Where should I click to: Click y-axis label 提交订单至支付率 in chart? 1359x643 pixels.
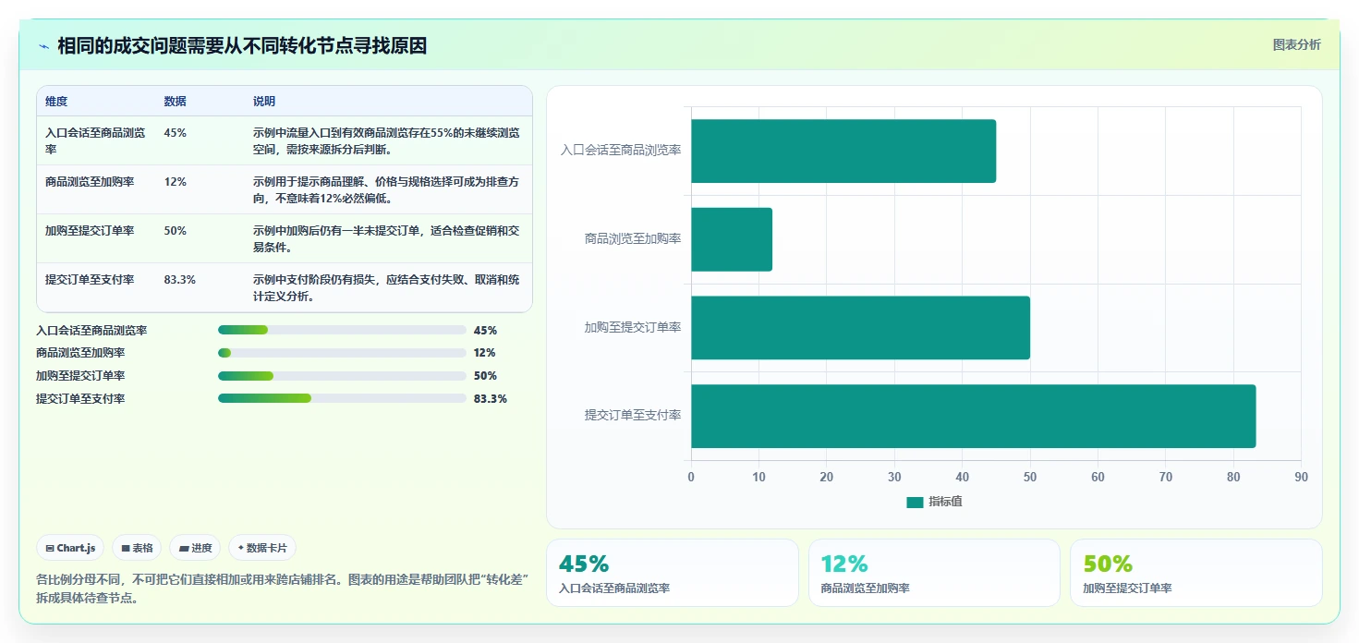click(x=633, y=416)
